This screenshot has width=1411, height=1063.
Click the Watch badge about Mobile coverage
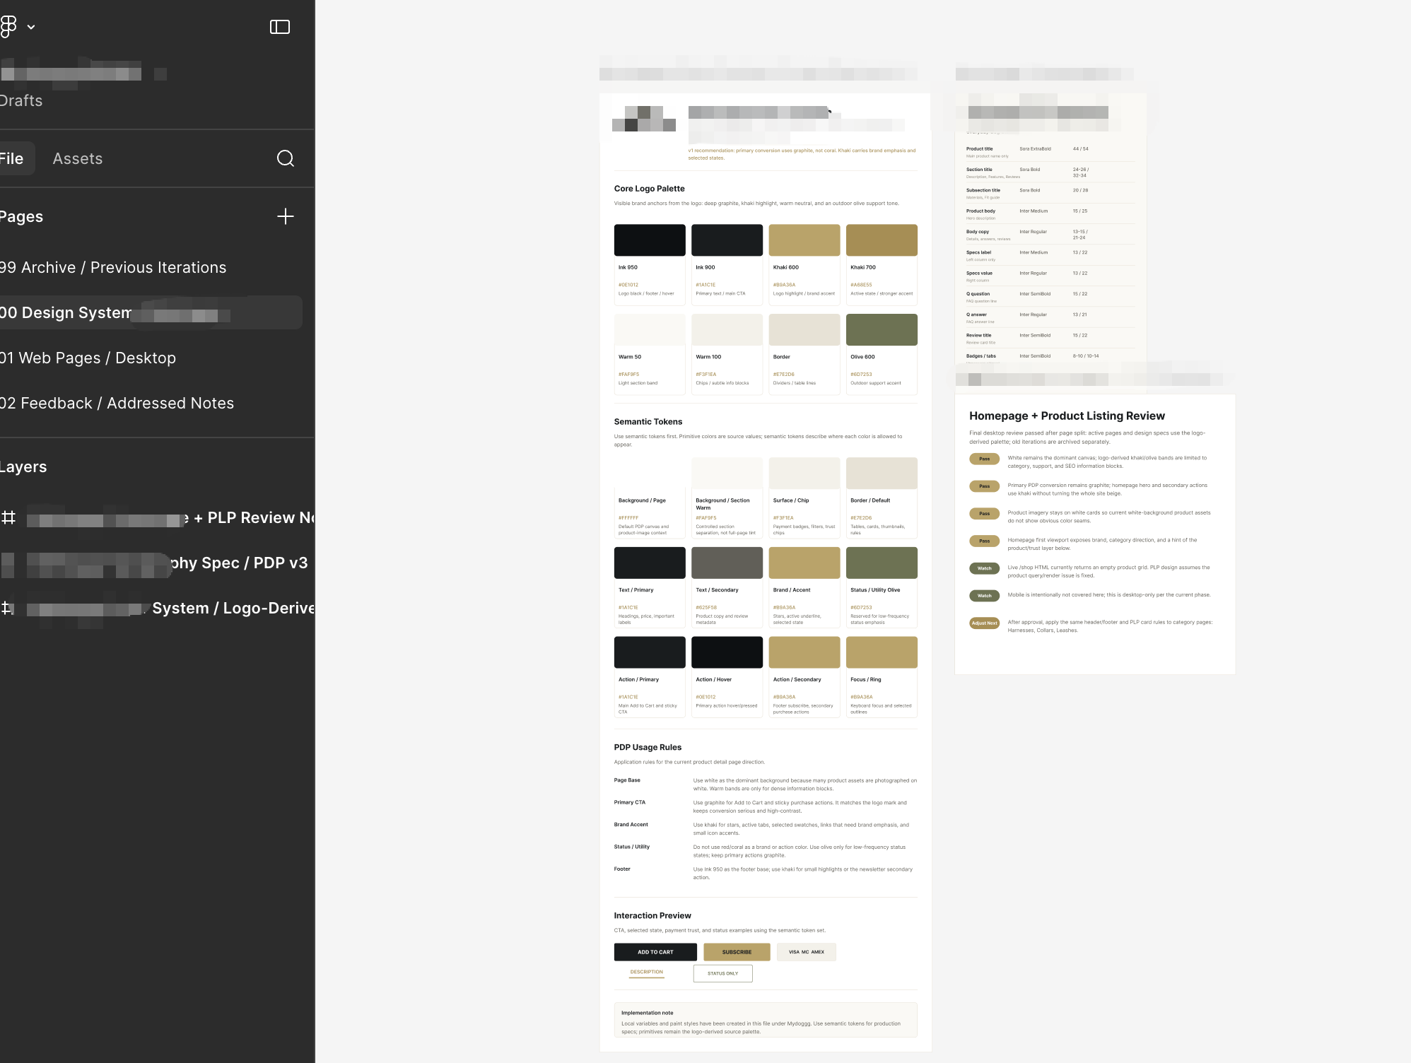984,596
